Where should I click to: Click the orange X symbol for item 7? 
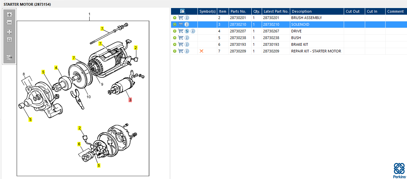tap(201, 51)
